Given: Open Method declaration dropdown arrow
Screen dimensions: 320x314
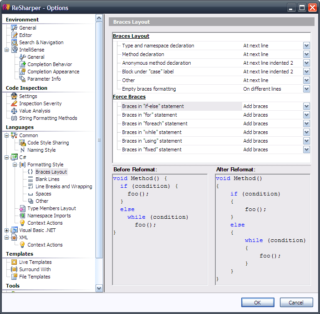Looking at the screenshot, I should click(306, 54).
